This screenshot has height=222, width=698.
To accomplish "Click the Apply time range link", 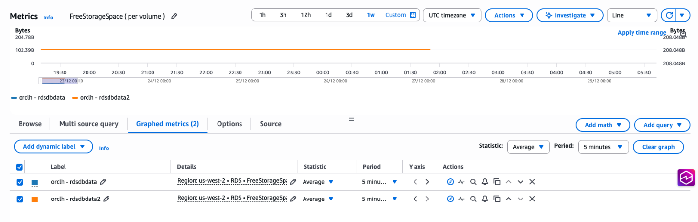I will pyautogui.click(x=641, y=33).
